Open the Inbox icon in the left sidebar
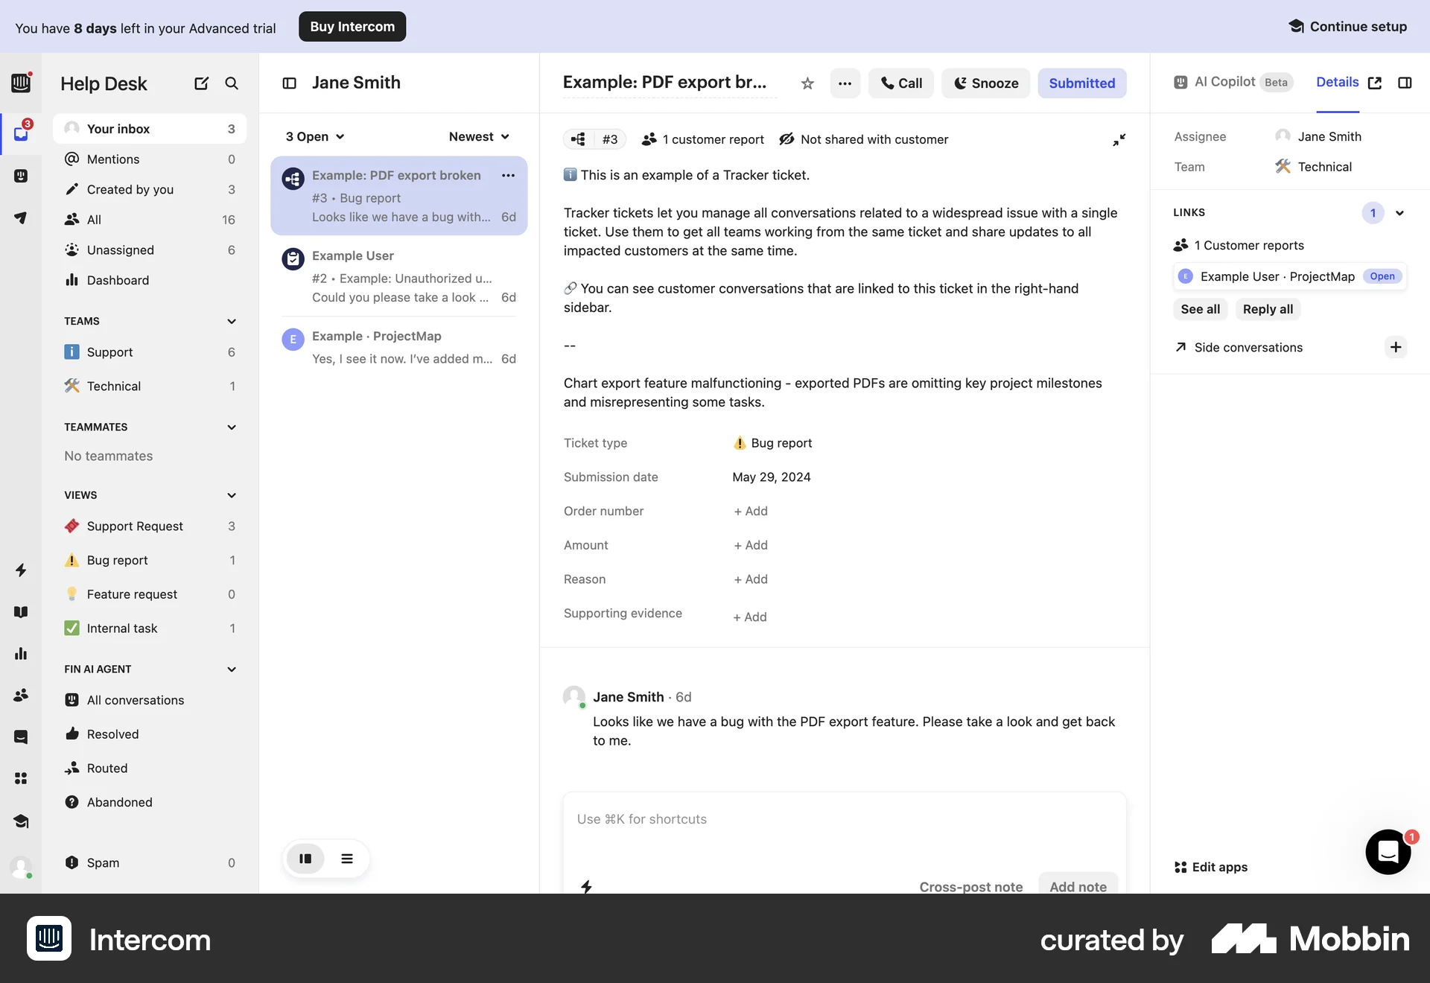This screenshot has width=1430, height=983. [x=22, y=133]
